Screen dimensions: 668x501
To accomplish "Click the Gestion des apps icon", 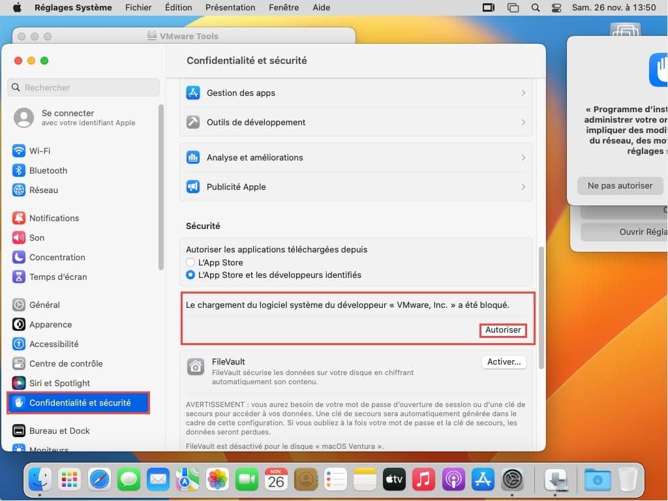I will point(193,93).
